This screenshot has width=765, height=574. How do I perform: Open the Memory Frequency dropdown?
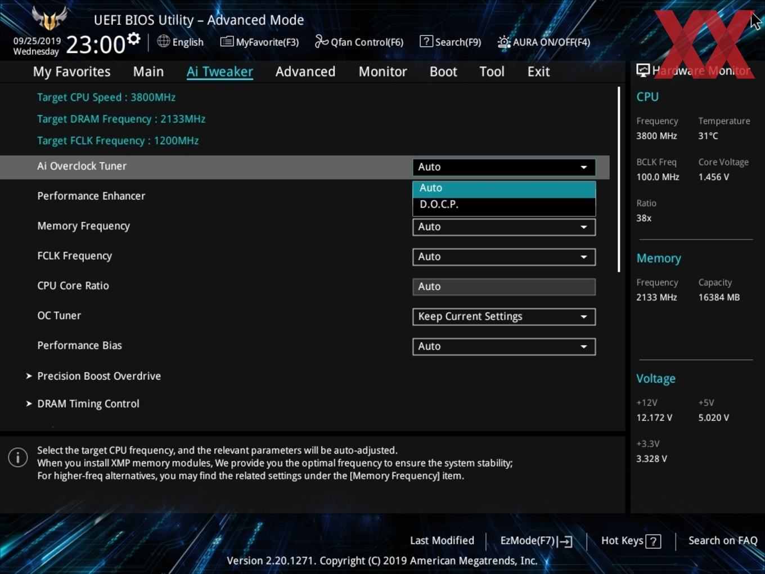(504, 227)
